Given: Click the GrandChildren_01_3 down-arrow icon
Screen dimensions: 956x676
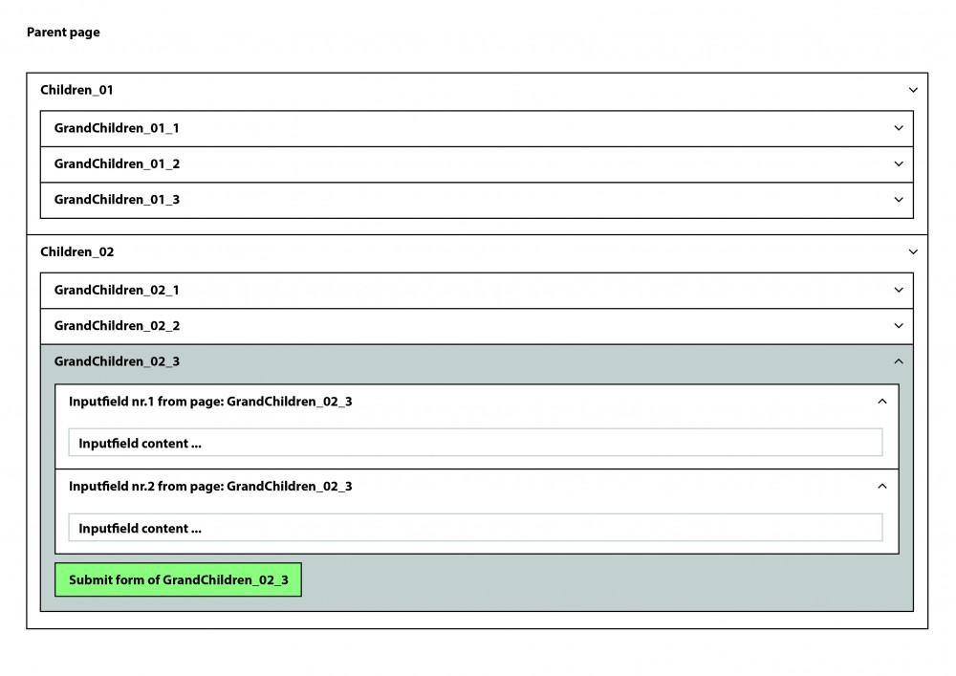Looking at the screenshot, I should click(x=899, y=200).
